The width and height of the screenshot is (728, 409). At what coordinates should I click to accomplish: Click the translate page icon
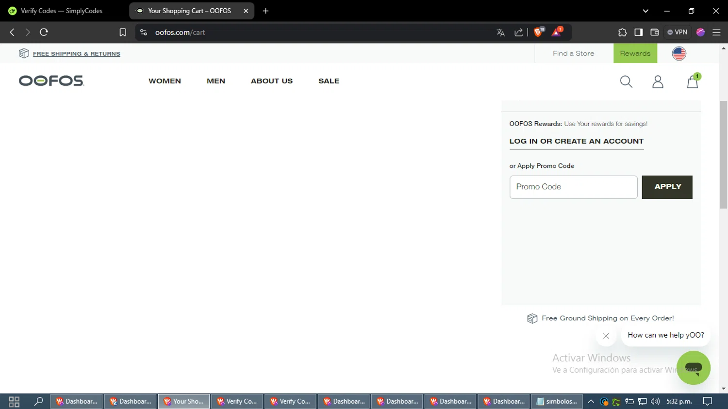click(x=500, y=33)
